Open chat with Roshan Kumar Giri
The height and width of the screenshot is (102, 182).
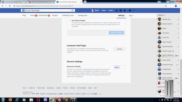(168, 51)
